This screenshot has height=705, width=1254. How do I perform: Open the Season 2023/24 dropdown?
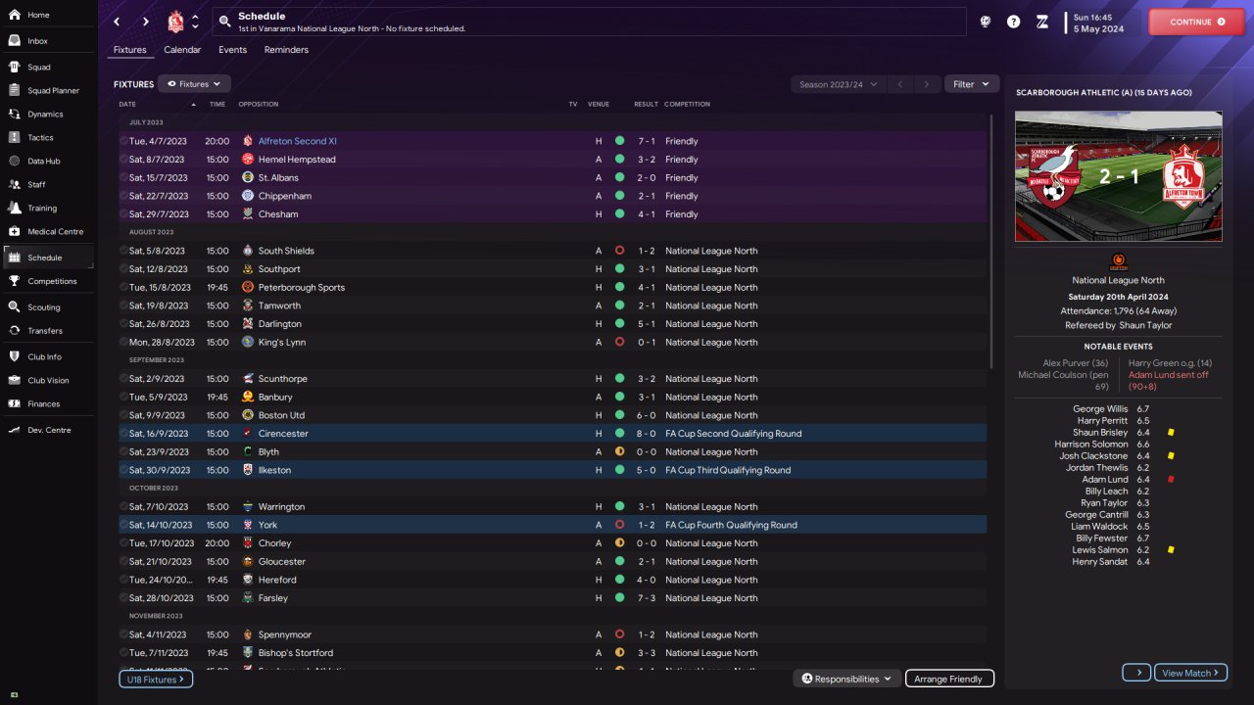click(838, 84)
